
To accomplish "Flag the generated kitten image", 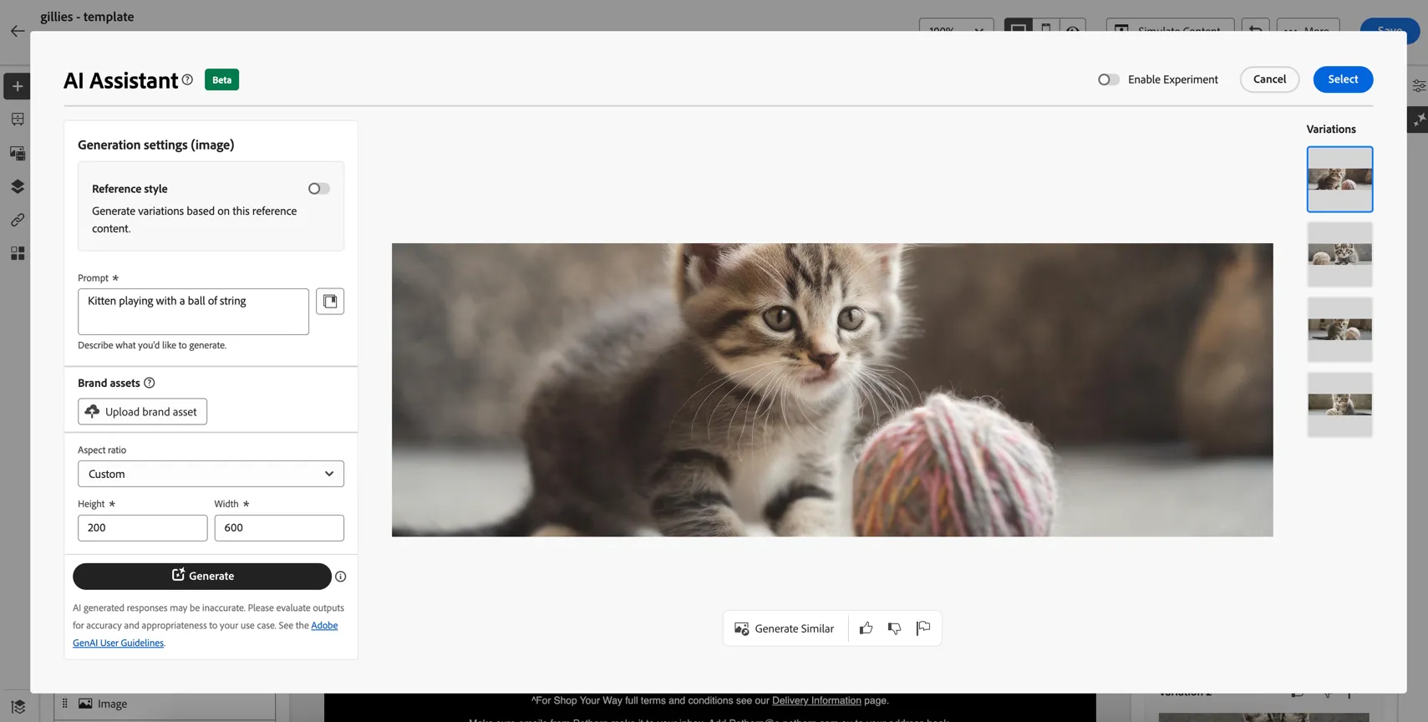I will pyautogui.click(x=923, y=628).
